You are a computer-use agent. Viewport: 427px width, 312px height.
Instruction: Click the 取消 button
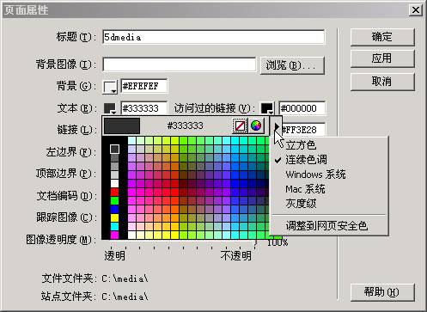pyautogui.click(x=382, y=82)
